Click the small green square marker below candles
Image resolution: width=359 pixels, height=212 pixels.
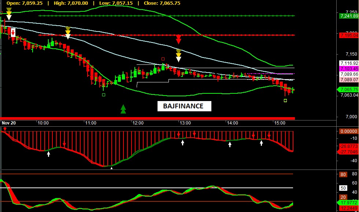coord(103,95)
